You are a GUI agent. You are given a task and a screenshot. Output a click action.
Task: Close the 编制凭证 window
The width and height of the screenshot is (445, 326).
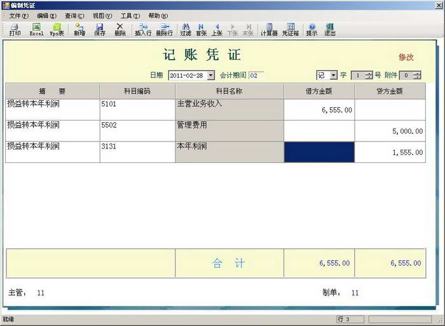pyautogui.click(x=439, y=5)
